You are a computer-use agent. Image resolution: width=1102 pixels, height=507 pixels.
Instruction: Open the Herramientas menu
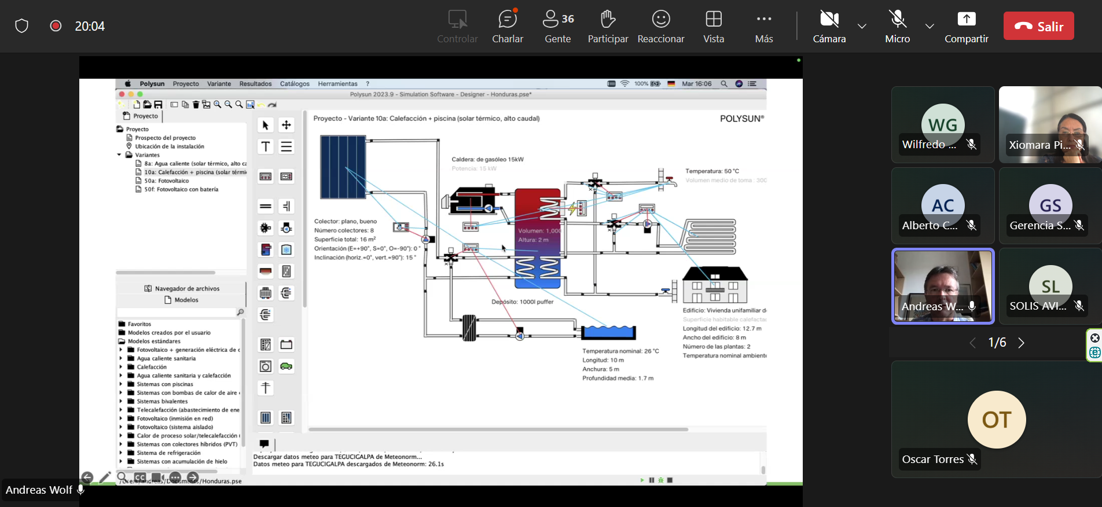[337, 84]
